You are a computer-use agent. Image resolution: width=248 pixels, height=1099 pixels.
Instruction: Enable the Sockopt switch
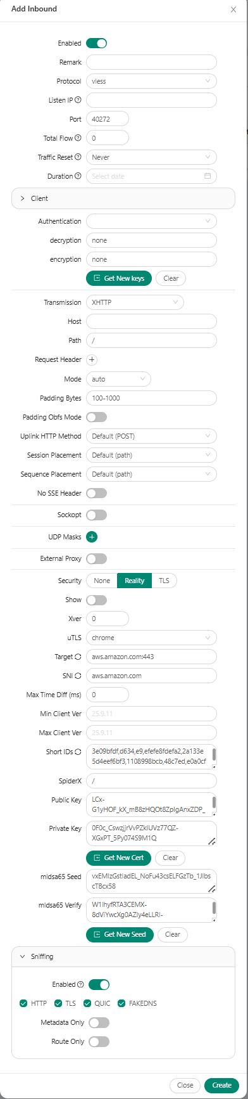[x=97, y=515]
